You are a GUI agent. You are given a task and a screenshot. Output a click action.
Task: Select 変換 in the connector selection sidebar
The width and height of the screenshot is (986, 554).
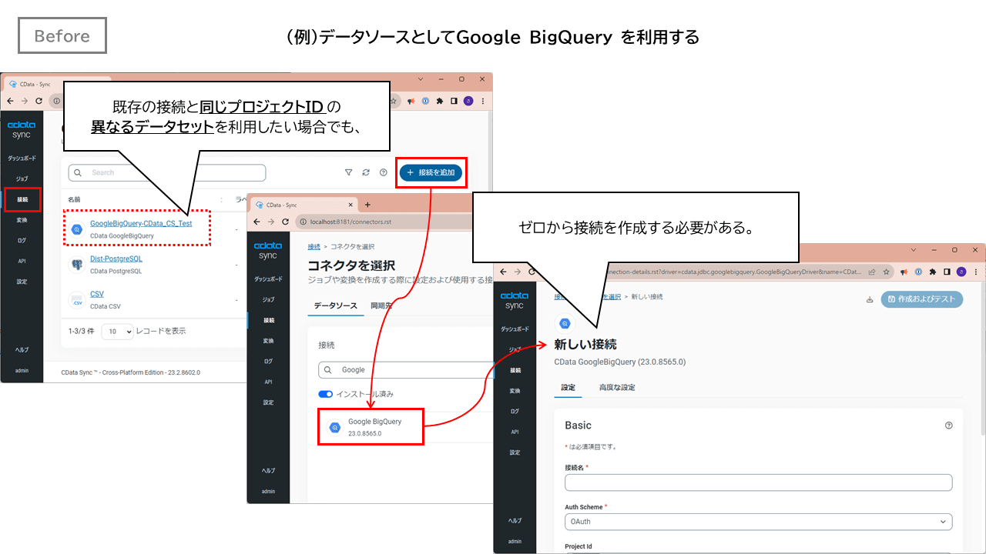pos(268,340)
